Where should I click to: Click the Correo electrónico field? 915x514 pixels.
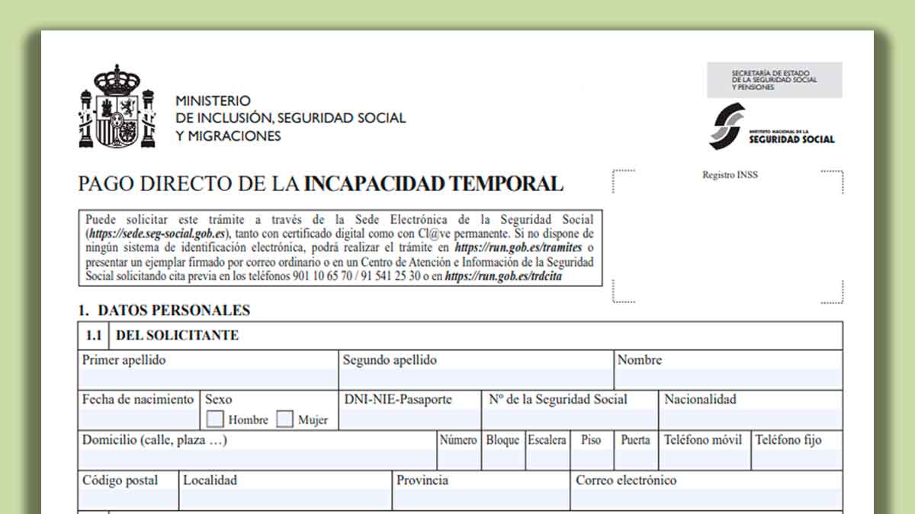(706, 499)
